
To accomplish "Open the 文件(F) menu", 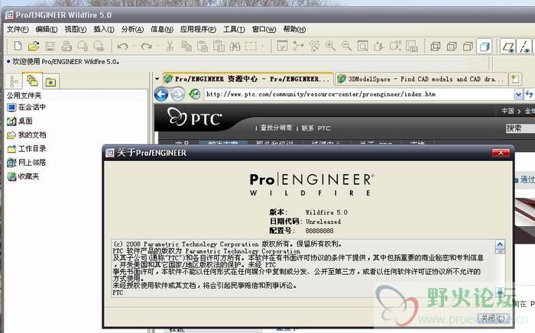I will pos(18,29).
